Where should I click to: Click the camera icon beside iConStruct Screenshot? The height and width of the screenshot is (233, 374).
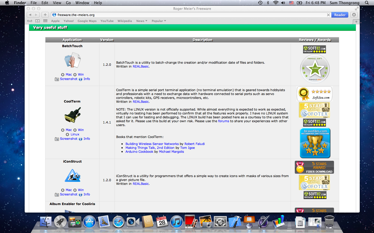click(57, 195)
